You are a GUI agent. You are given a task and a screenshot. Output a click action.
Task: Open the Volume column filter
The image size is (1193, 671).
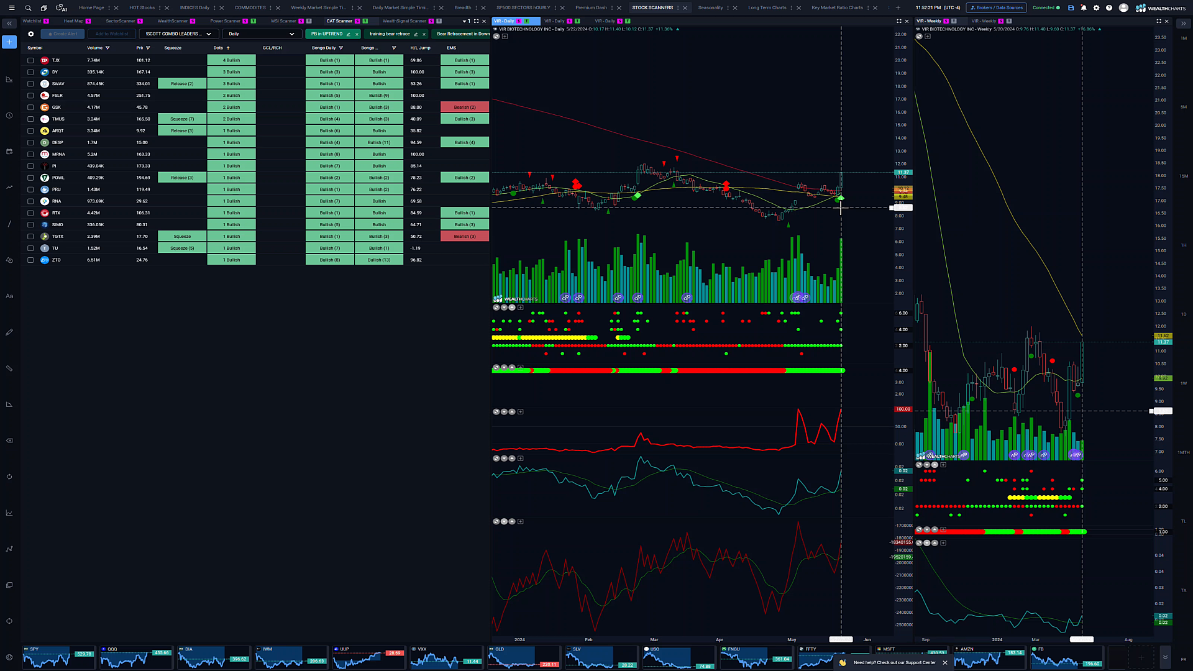click(x=107, y=48)
